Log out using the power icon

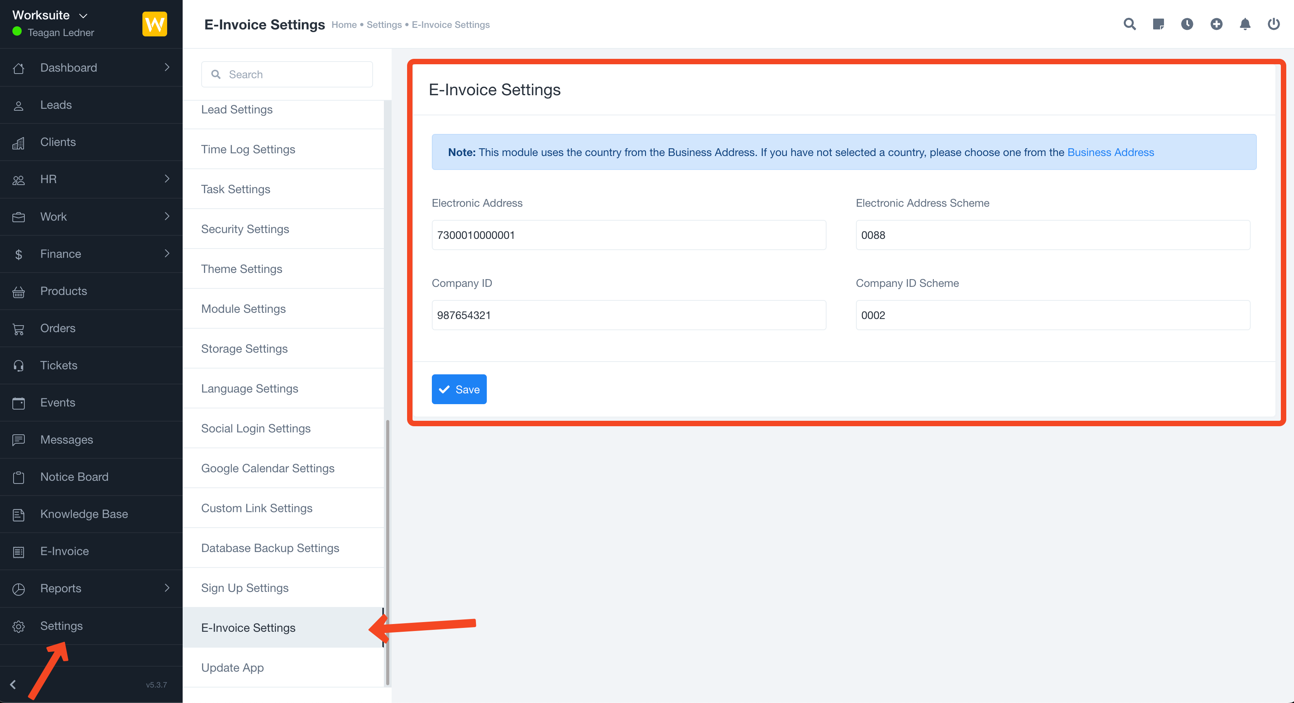click(x=1273, y=24)
